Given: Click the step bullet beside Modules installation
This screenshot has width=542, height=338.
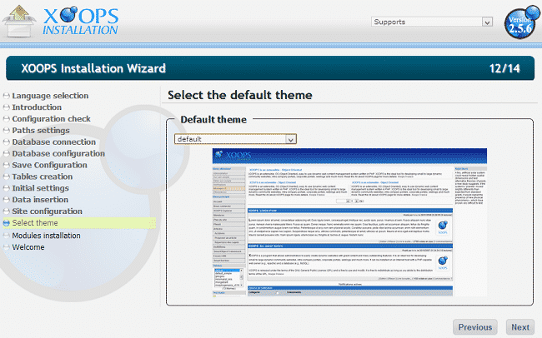Looking at the screenshot, I should pyautogui.click(x=6, y=236).
